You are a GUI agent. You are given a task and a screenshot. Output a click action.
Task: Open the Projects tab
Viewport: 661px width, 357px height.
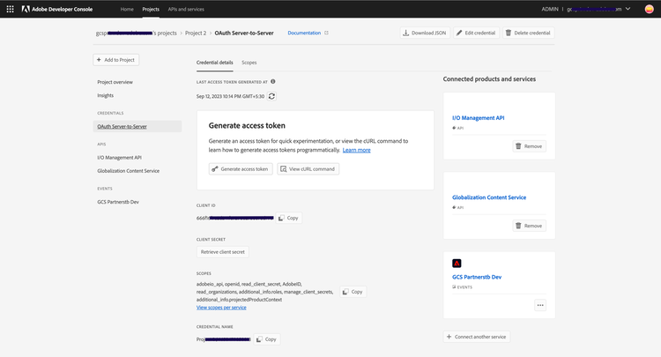coord(151,9)
